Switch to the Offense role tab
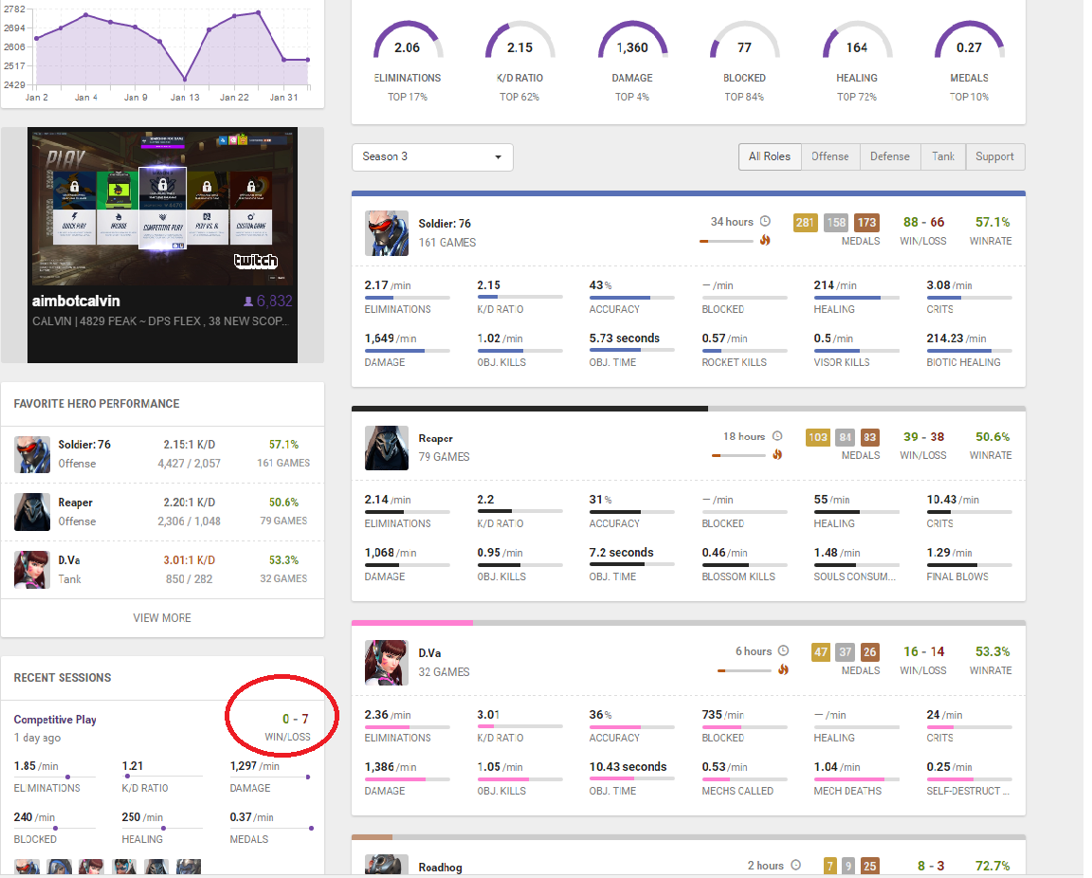This screenshot has width=1092, height=878. [830, 156]
